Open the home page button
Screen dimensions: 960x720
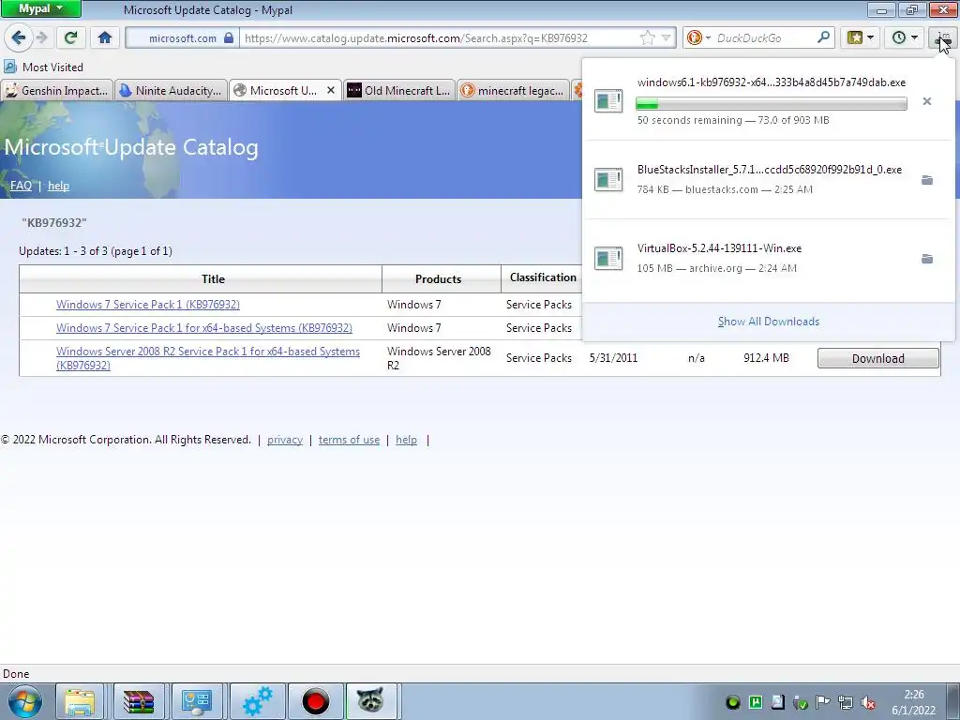click(x=105, y=37)
